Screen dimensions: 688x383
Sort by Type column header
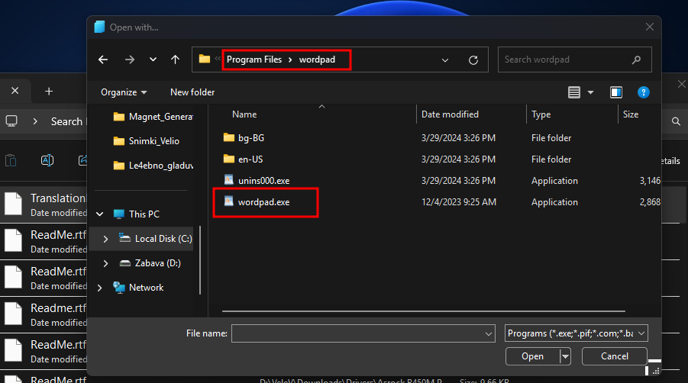pos(541,114)
